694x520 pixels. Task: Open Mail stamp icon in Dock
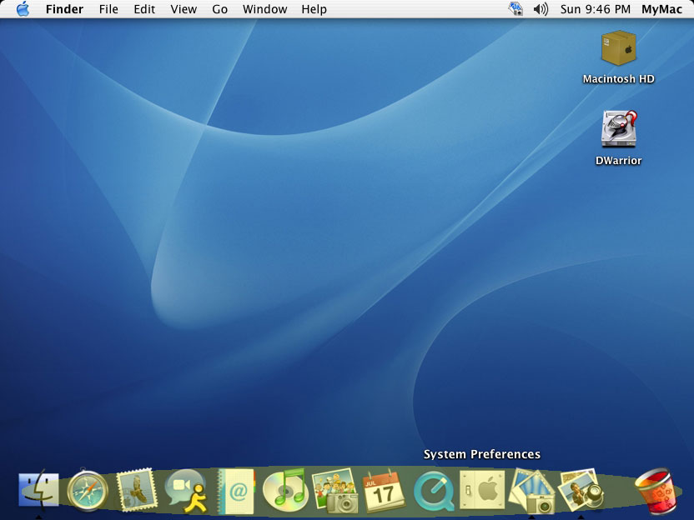137,490
